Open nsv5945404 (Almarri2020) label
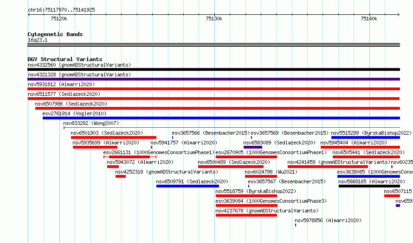 click(x=354, y=143)
